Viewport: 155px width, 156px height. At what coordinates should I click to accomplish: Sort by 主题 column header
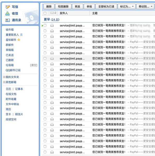click(95, 13)
